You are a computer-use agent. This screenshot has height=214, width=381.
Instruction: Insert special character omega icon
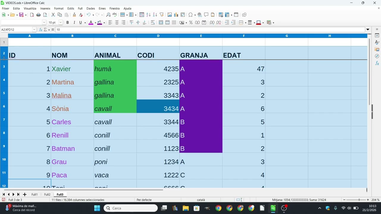click(190, 15)
